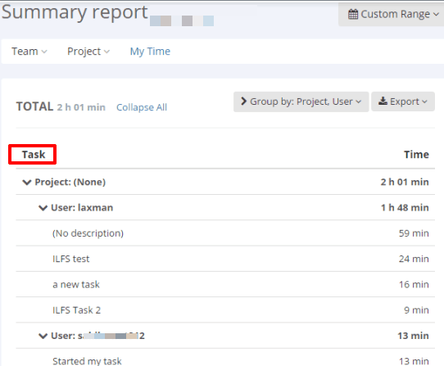This screenshot has height=366, width=444.
Task: Select the 'Started my task' row
Action: pos(225,358)
